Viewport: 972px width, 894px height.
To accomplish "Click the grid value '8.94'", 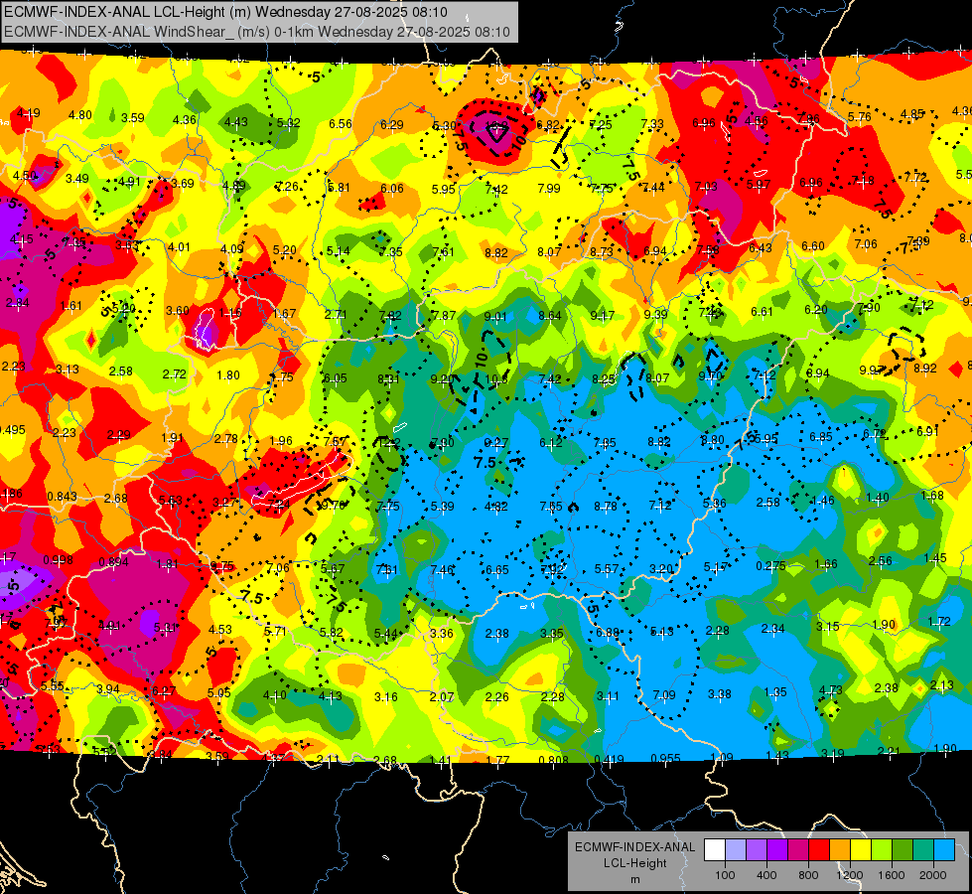I will pyautogui.click(x=818, y=372).
